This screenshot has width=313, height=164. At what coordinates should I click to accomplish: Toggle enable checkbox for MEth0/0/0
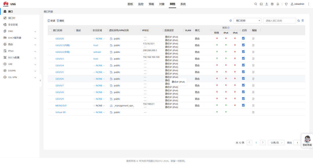pyautogui.click(x=243, y=105)
